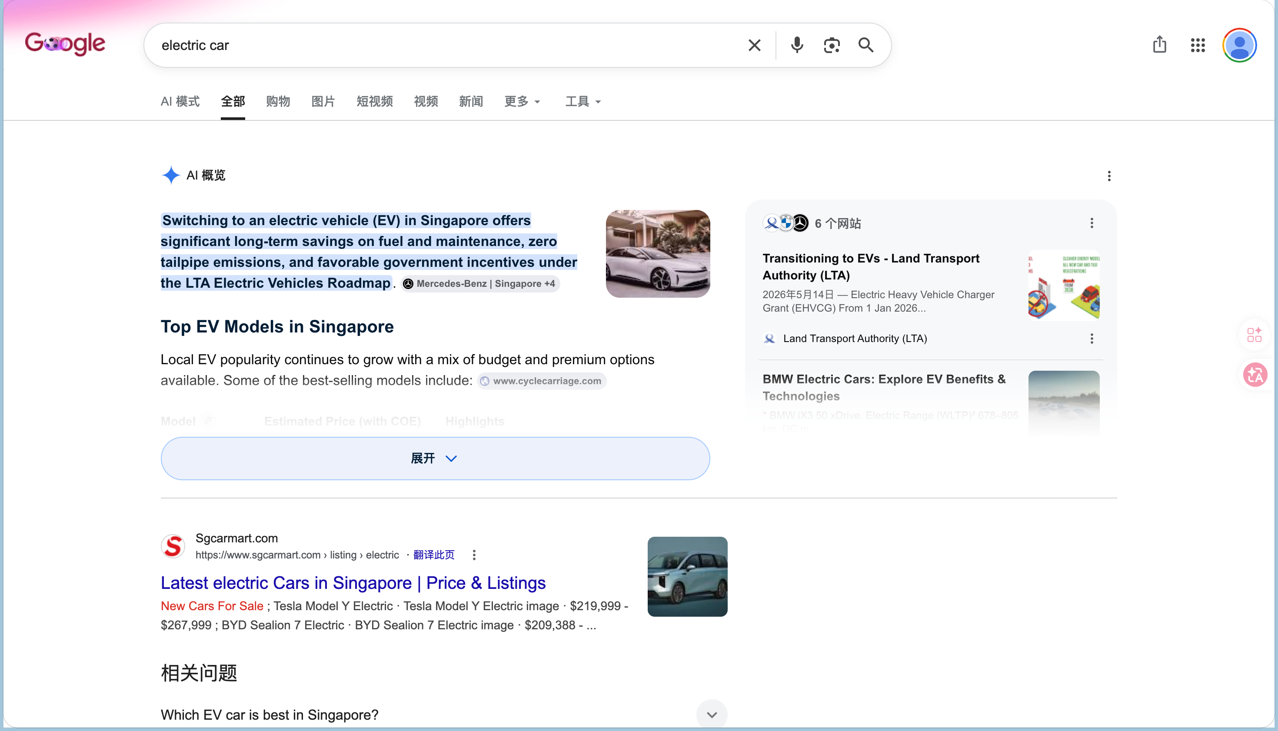Click the share icon in header

pyautogui.click(x=1159, y=45)
